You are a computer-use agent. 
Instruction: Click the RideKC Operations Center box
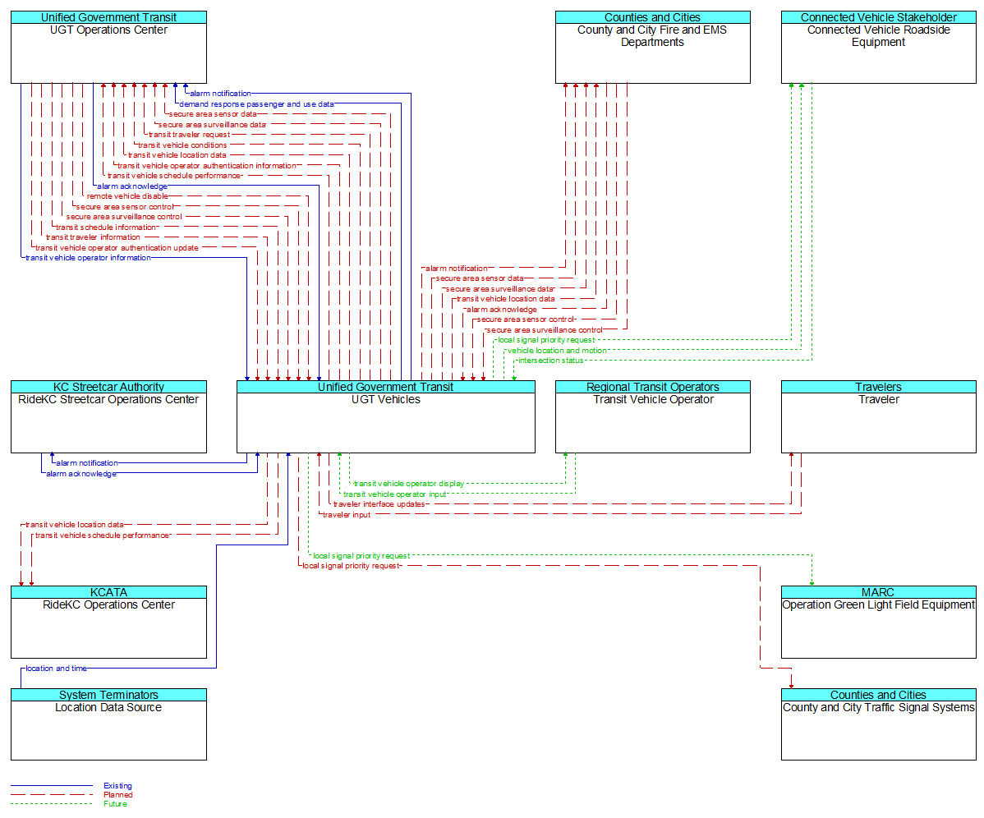tap(108, 623)
